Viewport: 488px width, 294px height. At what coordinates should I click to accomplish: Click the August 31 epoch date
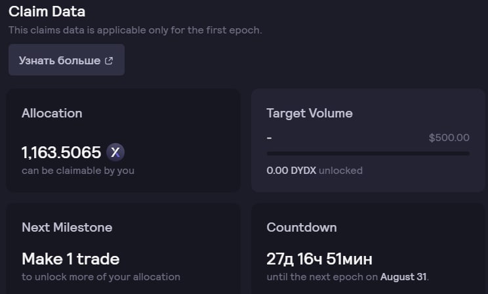(x=403, y=277)
